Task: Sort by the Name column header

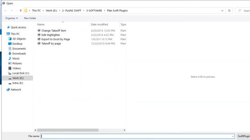Action: tap(41, 24)
